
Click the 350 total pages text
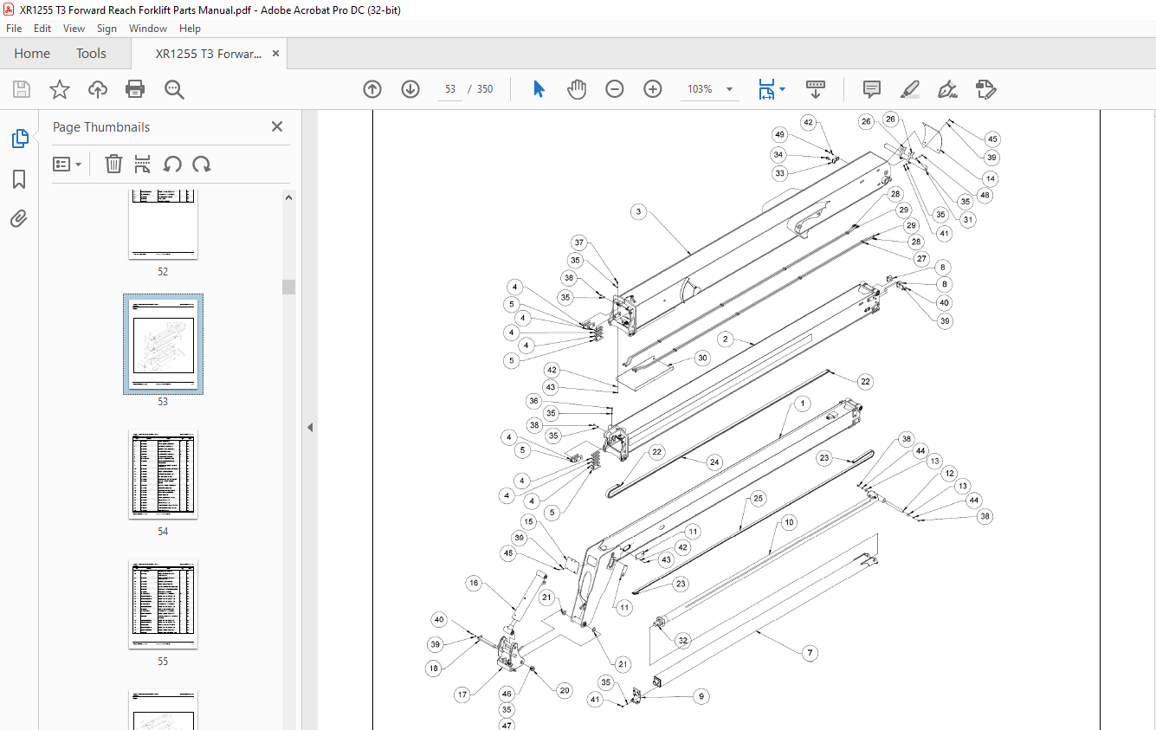pyautogui.click(x=485, y=89)
